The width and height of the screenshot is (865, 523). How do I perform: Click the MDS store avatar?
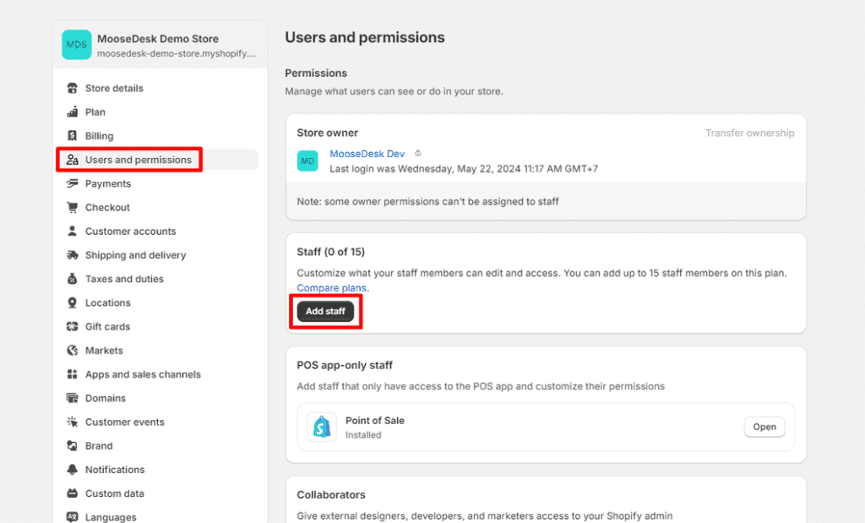click(x=77, y=45)
